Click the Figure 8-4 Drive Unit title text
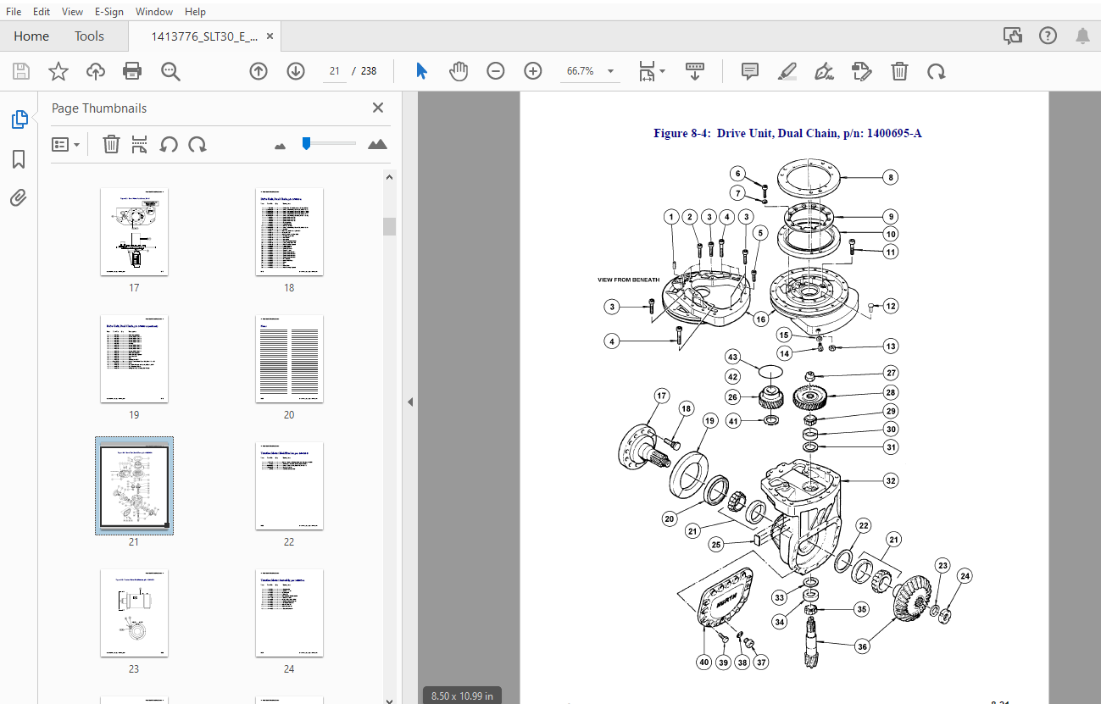Image resolution: width=1101 pixels, height=704 pixels. (787, 133)
